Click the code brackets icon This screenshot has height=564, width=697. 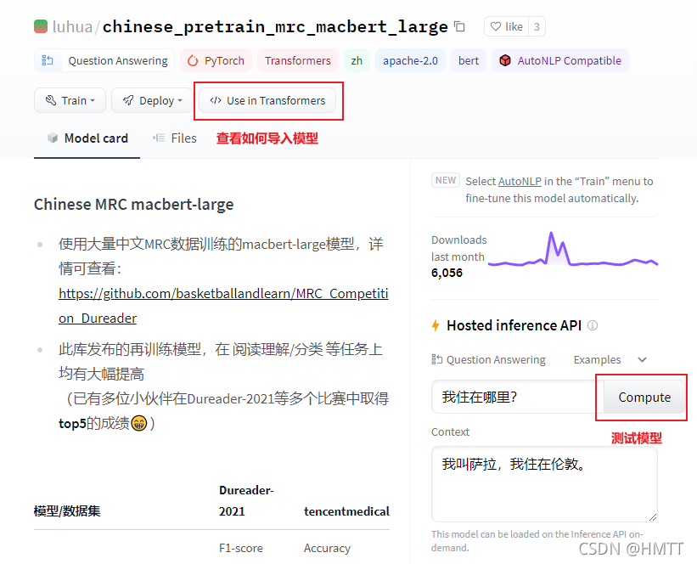pos(216,100)
